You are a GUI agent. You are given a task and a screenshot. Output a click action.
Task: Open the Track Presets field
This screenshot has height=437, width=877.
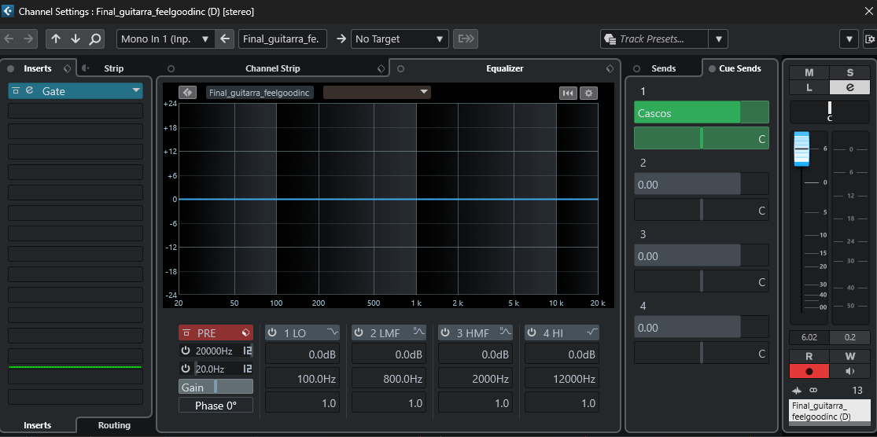[654, 39]
